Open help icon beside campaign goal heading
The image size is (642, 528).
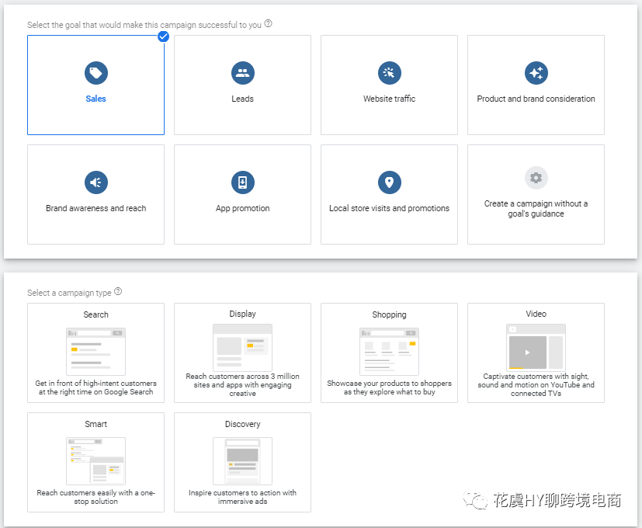[x=268, y=24]
